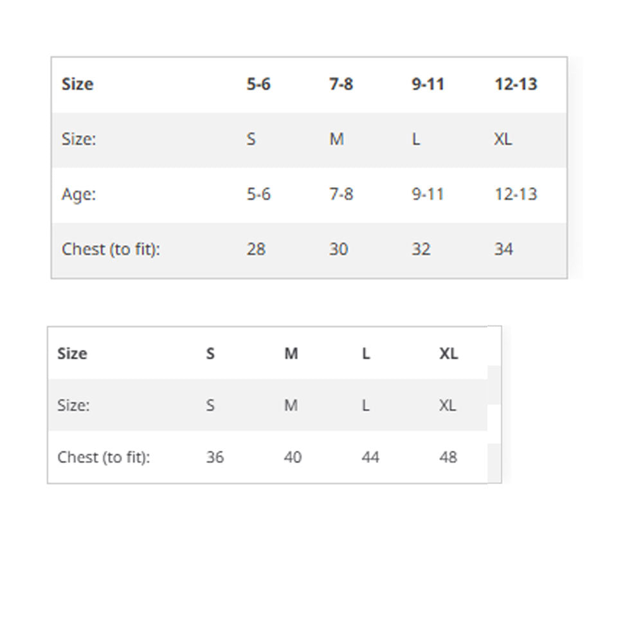
Task: Click bold L header in lower table
Action: pos(366,354)
